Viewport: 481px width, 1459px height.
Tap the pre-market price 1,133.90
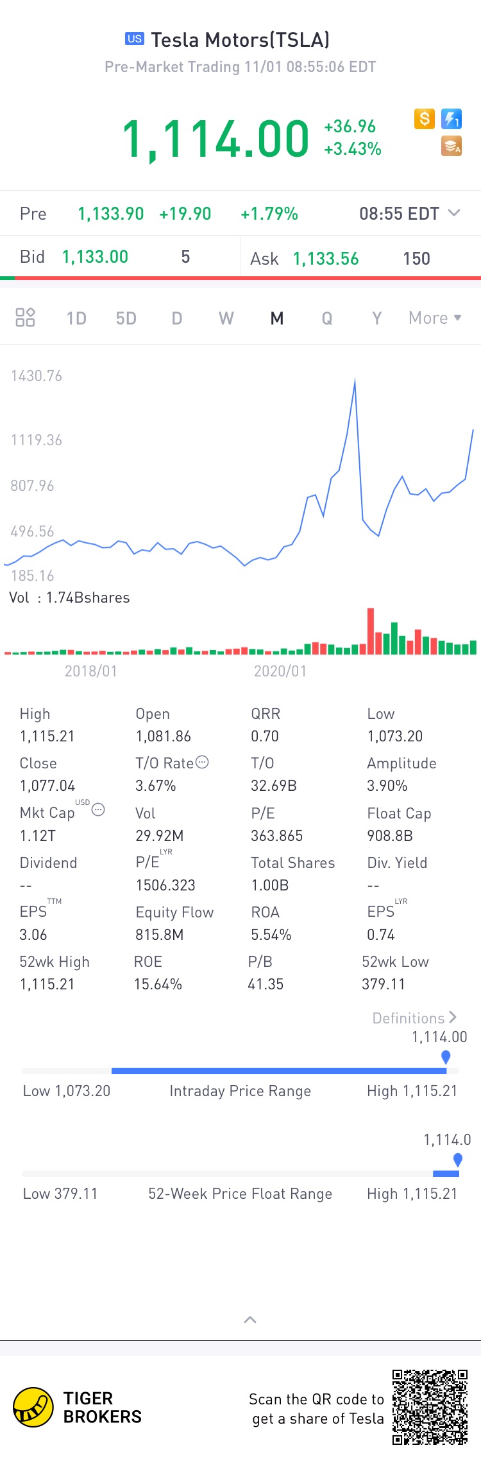pos(110,214)
